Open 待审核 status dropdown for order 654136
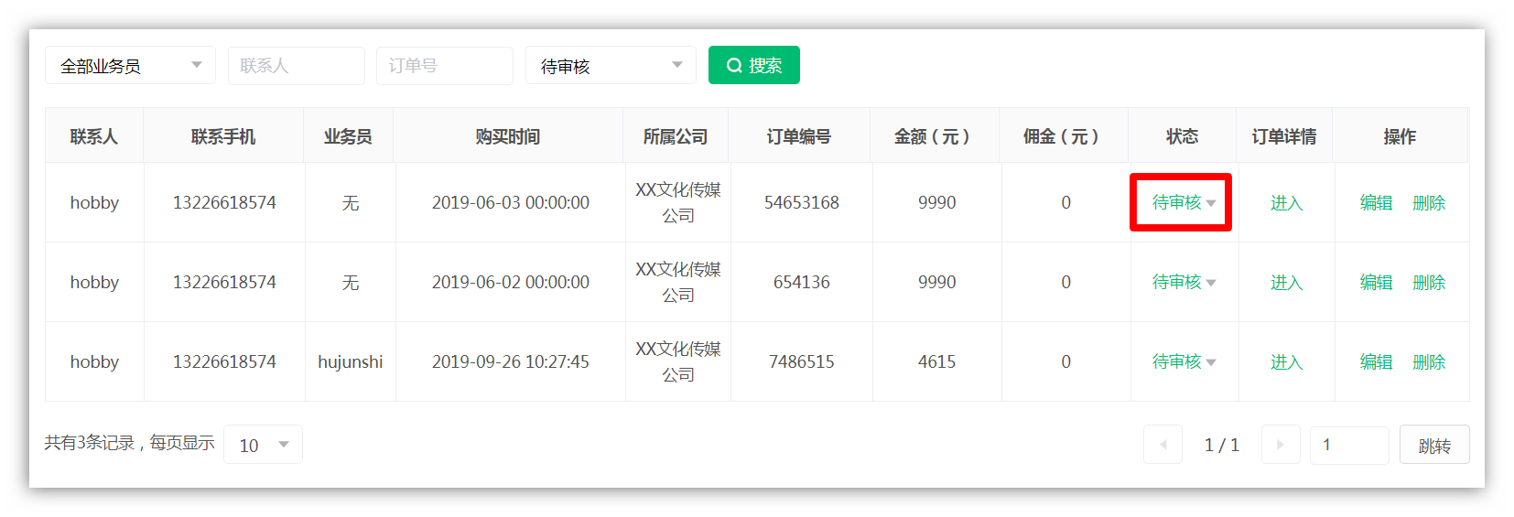1514x517 pixels. pos(1184,282)
